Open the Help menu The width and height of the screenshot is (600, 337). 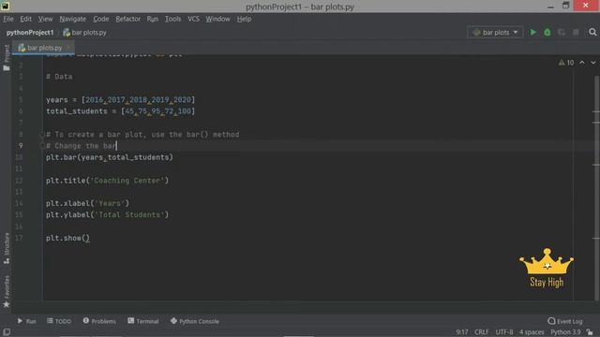(244, 19)
